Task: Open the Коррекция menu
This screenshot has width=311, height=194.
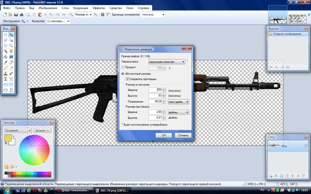Action: tap(80, 8)
